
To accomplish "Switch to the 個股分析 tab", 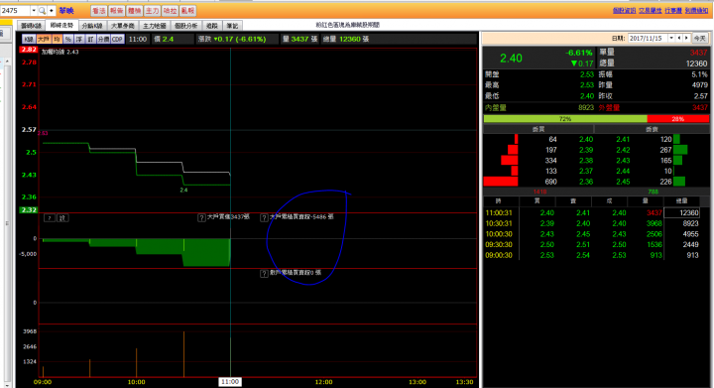I will pyautogui.click(x=185, y=26).
